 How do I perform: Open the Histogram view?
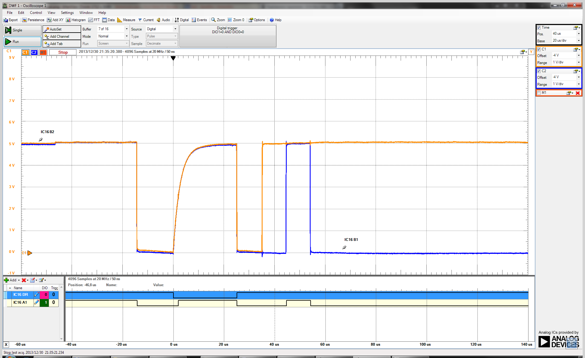[76, 20]
